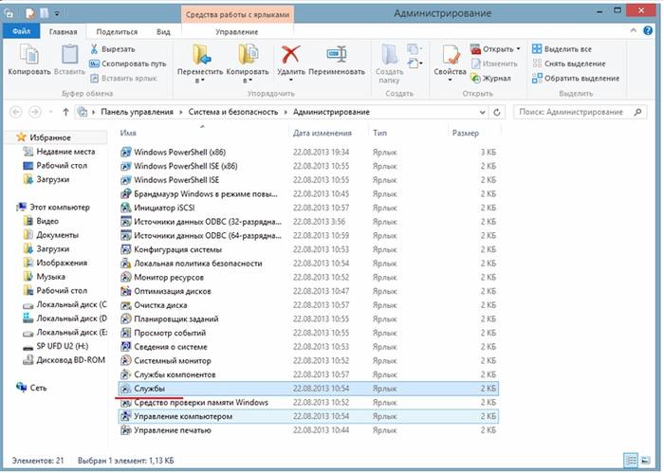Collapse the ribbon with chevron arrow
664x473 pixels.
point(634,30)
